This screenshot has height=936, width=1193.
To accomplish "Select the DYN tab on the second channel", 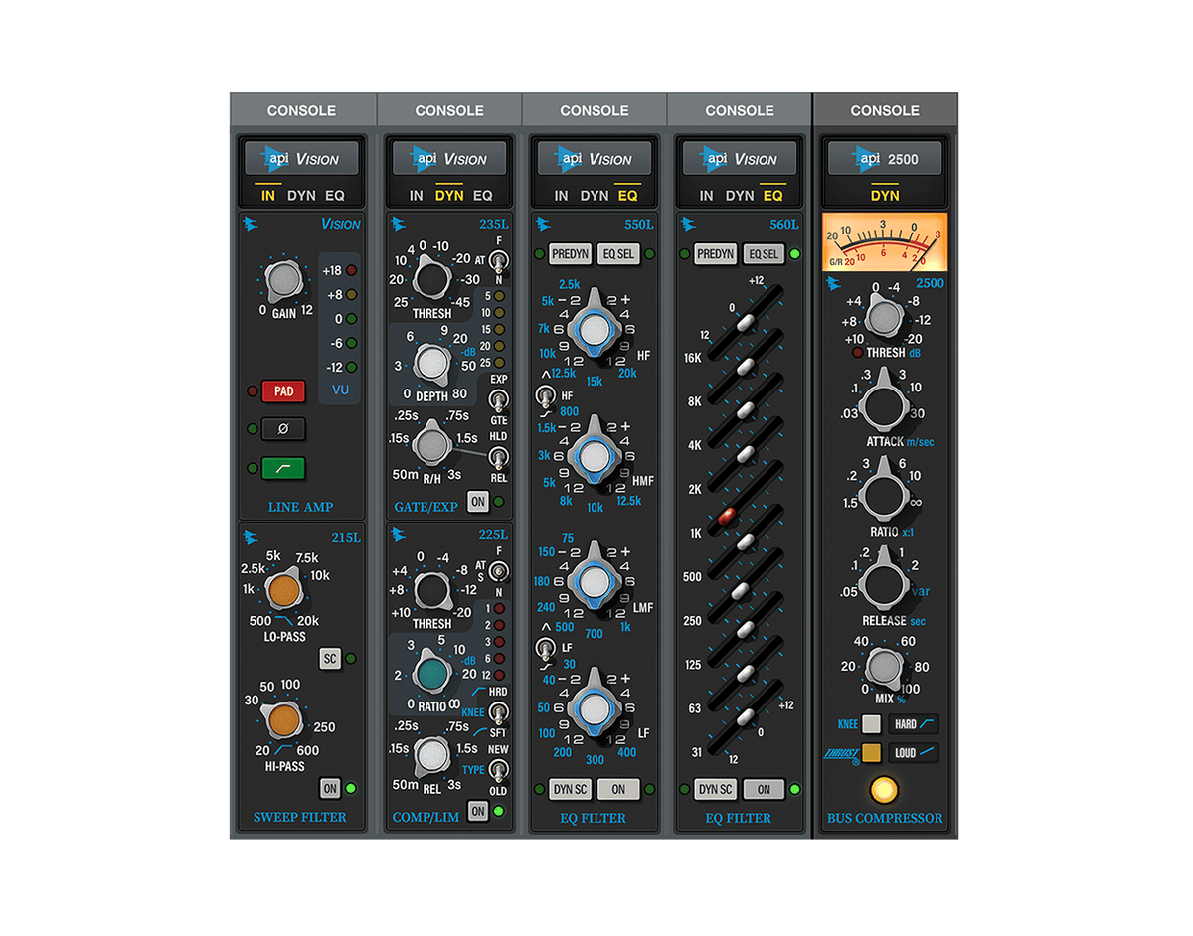I will (x=449, y=195).
